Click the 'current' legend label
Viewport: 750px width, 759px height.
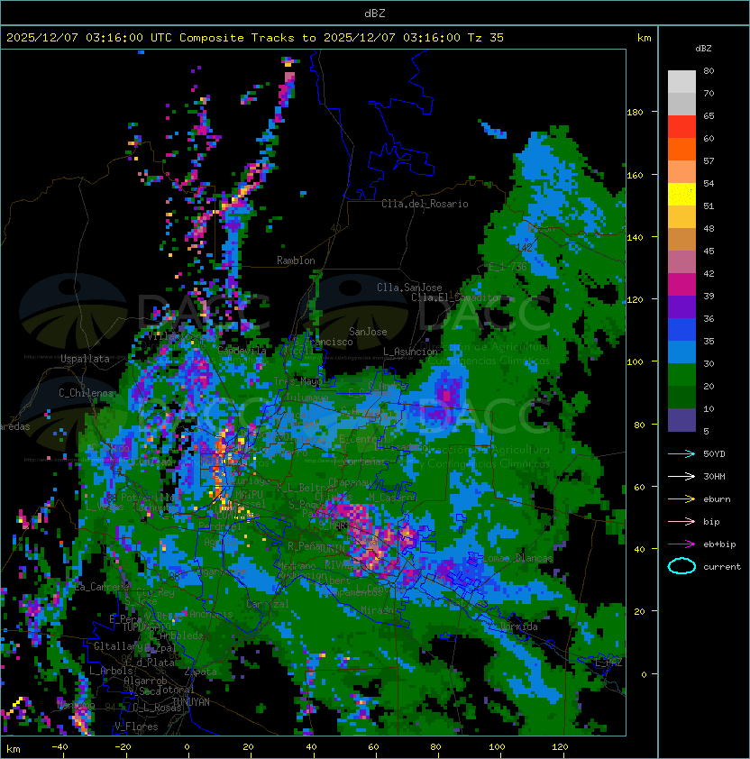(x=722, y=567)
